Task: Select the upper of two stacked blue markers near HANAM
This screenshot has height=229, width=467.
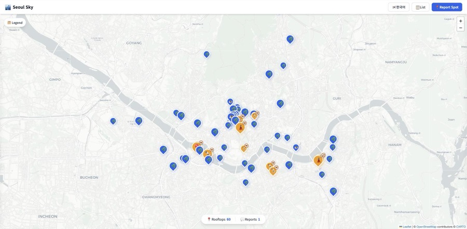Action: [333, 139]
